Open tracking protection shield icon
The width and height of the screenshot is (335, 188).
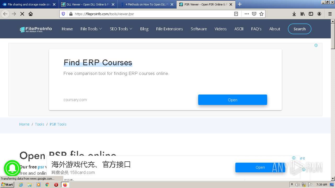tap(63, 14)
